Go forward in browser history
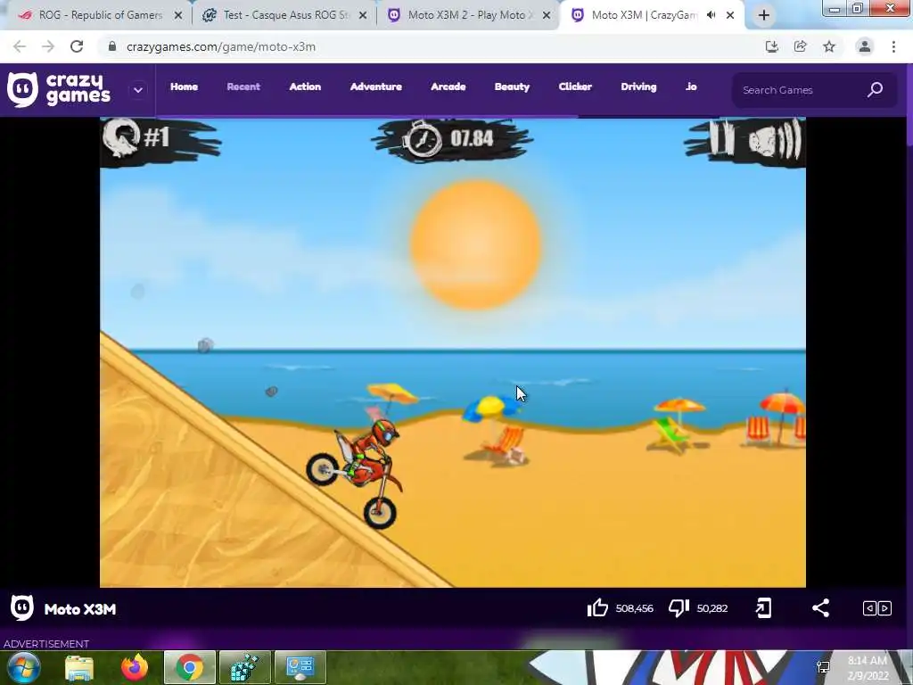The height and width of the screenshot is (685, 913). click(48, 46)
